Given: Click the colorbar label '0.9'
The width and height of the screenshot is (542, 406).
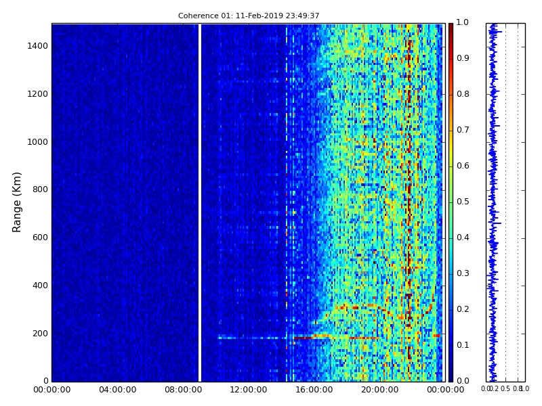Looking at the screenshot, I should point(463,58).
